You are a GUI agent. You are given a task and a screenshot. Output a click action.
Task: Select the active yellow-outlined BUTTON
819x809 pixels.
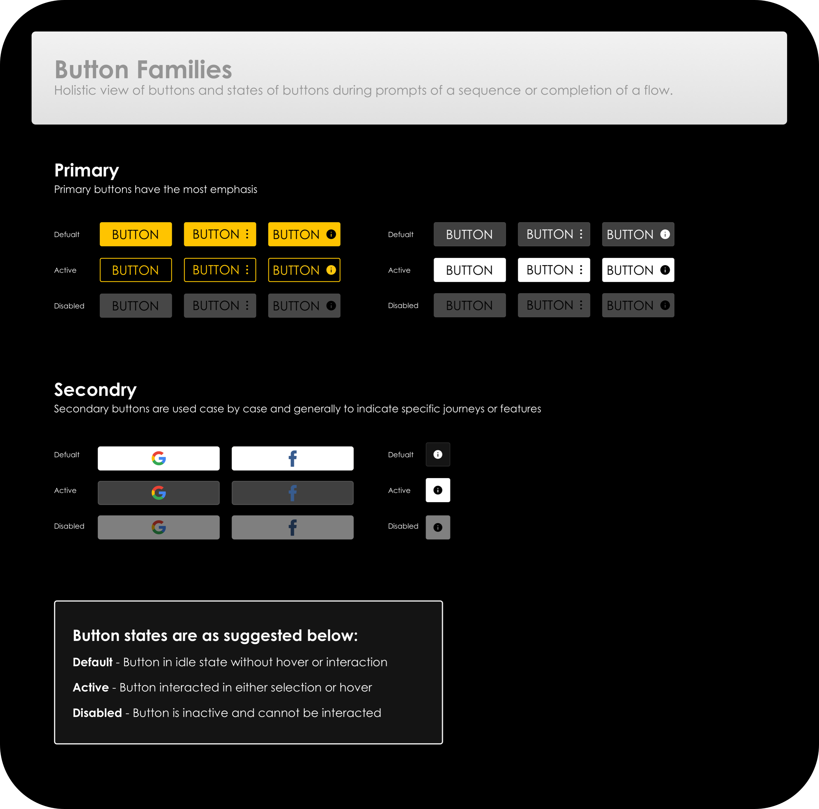point(135,270)
